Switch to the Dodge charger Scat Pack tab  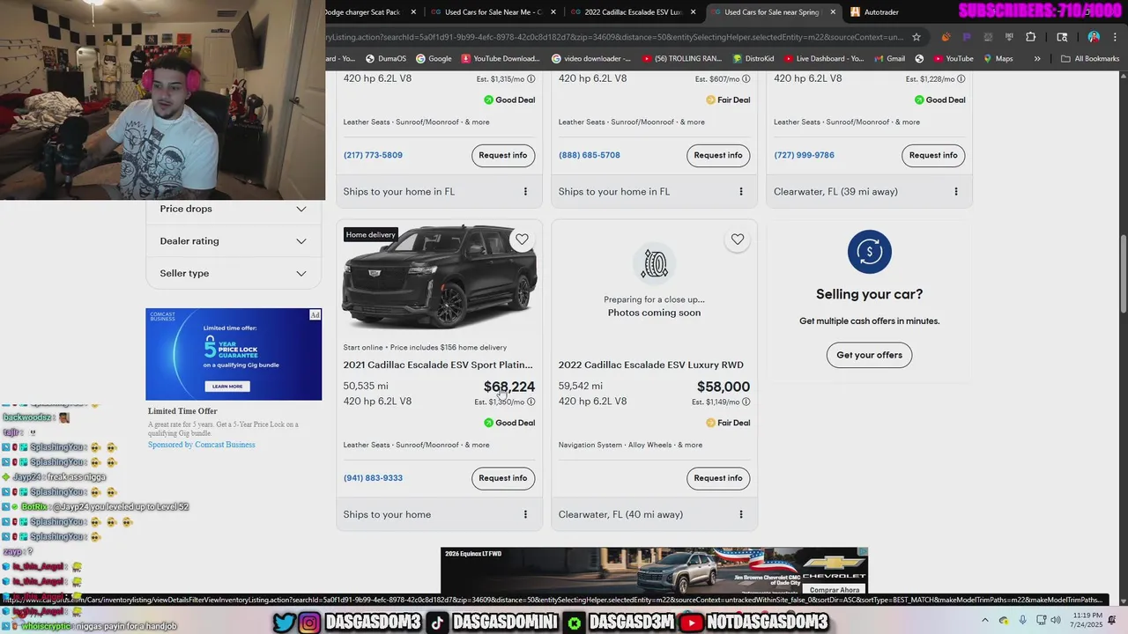[363, 12]
